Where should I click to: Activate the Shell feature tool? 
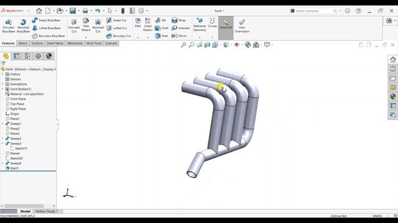tap(162, 36)
